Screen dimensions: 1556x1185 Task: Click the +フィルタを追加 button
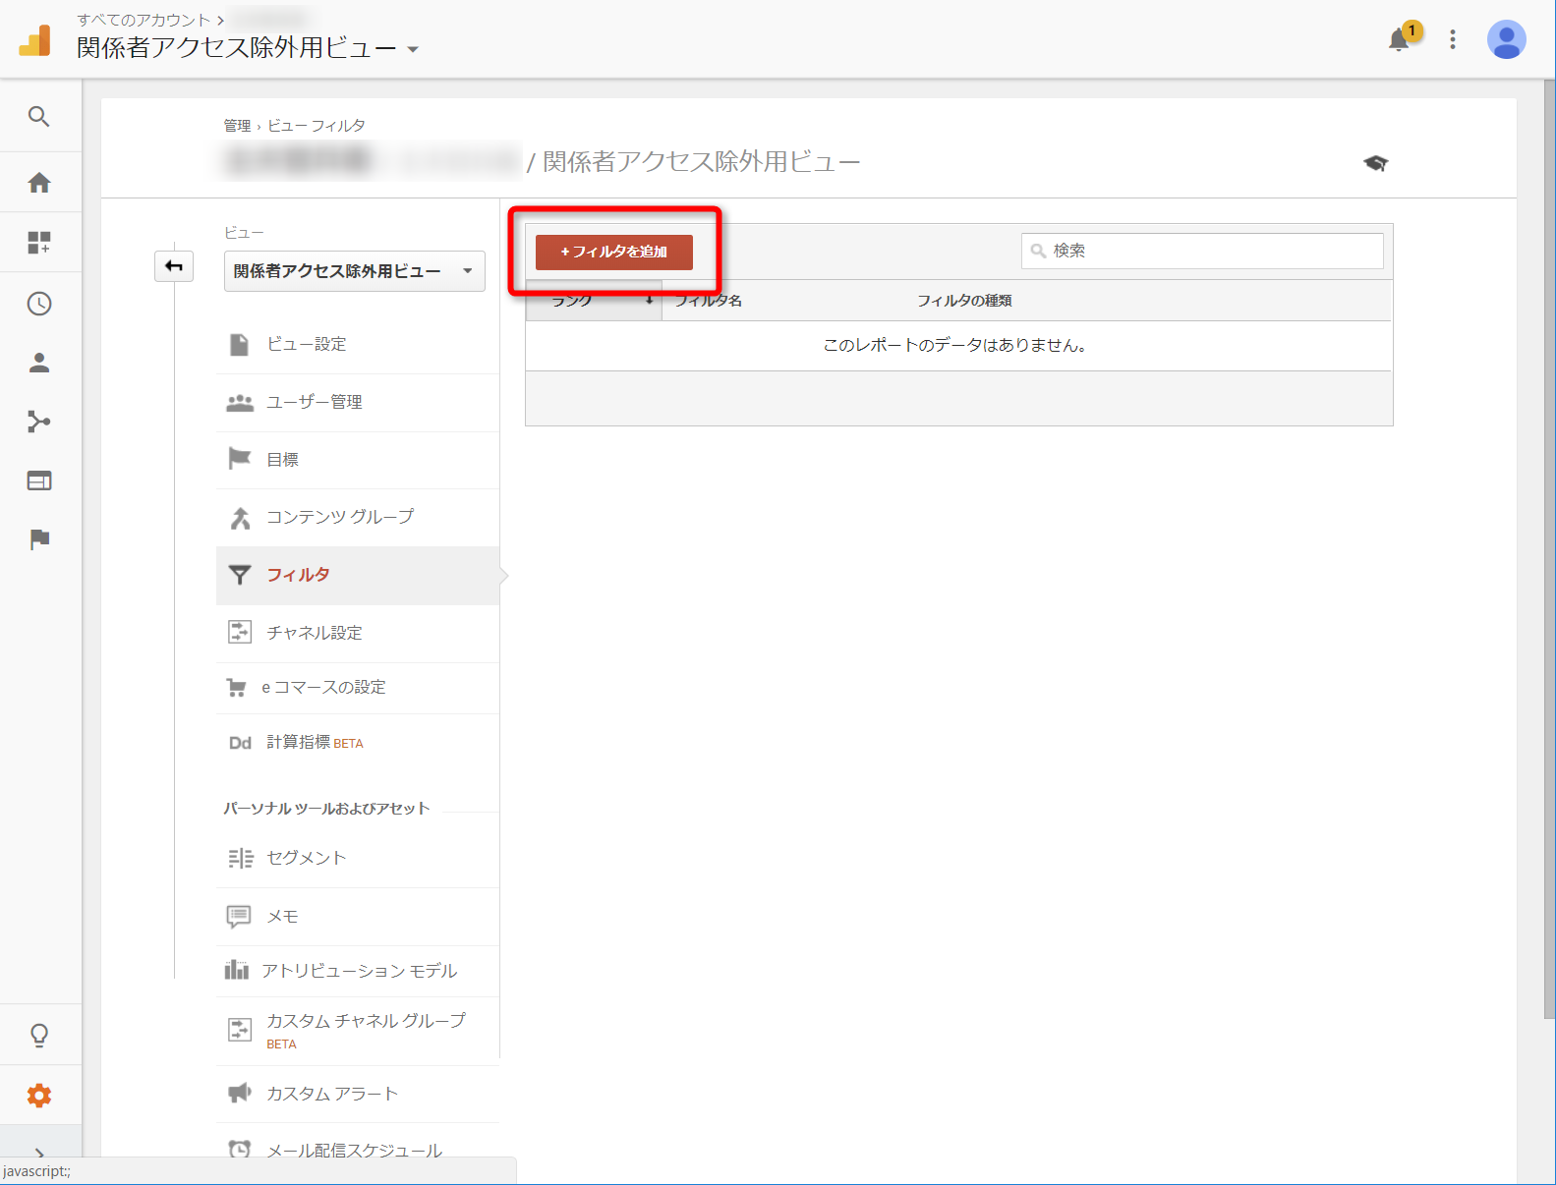pyautogui.click(x=614, y=253)
